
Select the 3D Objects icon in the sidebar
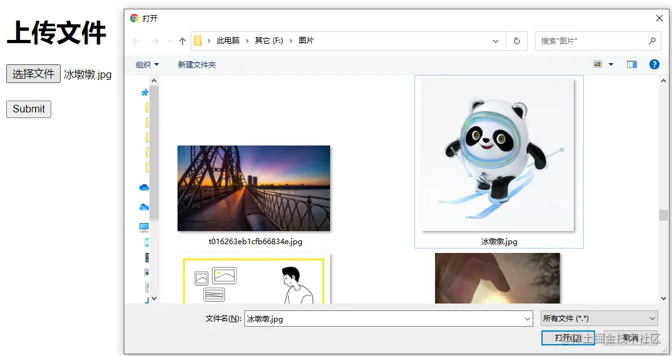(146, 242)
